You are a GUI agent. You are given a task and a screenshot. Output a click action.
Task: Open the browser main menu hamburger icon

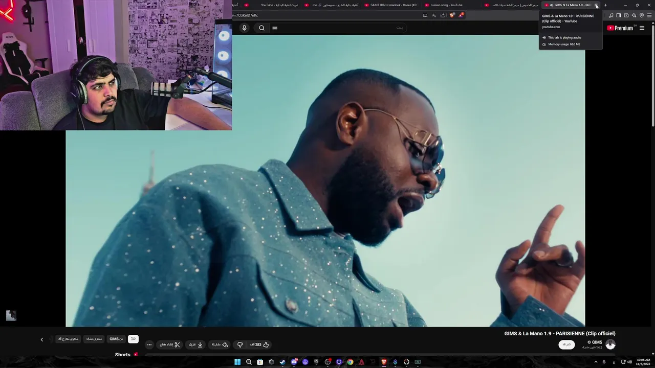click(649, 15)
